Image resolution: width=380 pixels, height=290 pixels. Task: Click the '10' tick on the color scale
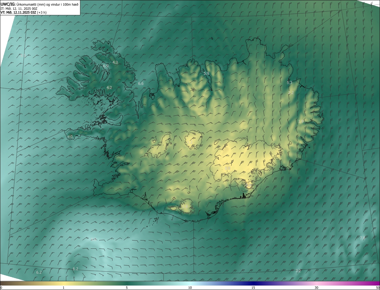pyautogui.click(x=190, y=288)
